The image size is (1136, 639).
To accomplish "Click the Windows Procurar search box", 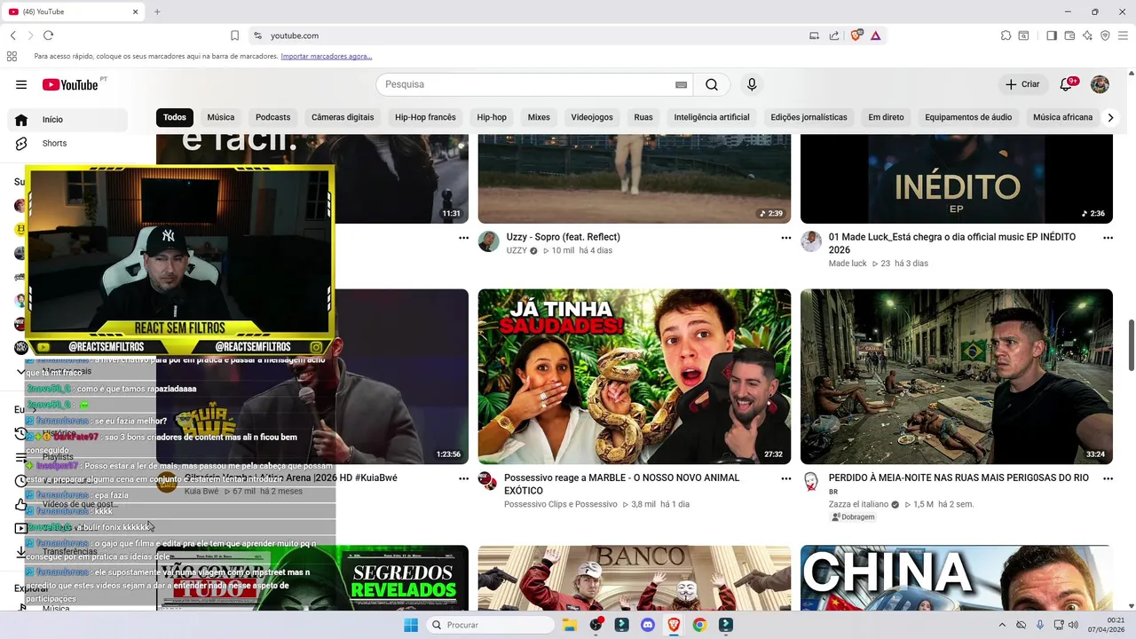I will 491,625.
